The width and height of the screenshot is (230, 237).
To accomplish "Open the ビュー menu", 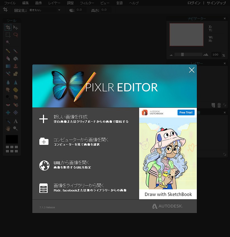I will pos(105,3).
